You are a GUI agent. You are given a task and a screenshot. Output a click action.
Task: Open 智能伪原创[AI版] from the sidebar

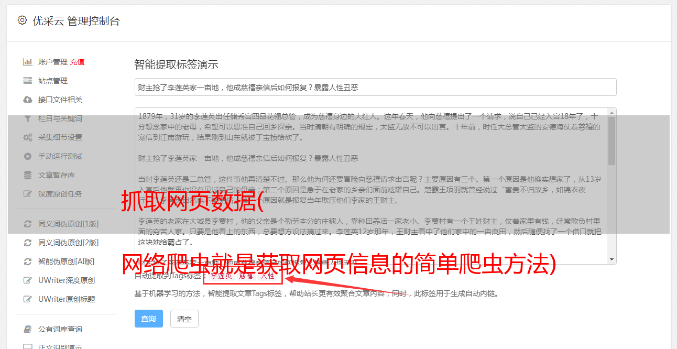(x=67, y=261)
